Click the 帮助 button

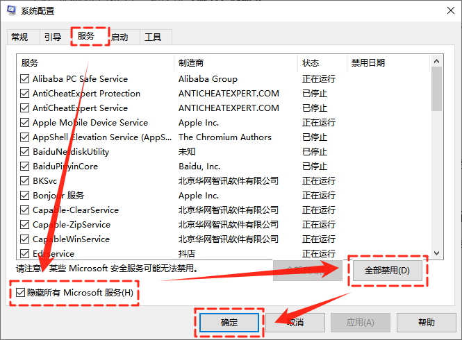tap(426, 323)
